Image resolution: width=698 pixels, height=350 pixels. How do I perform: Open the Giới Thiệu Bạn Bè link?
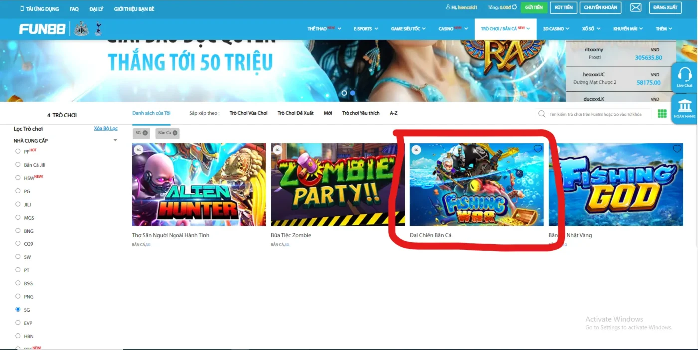point(134,9)
